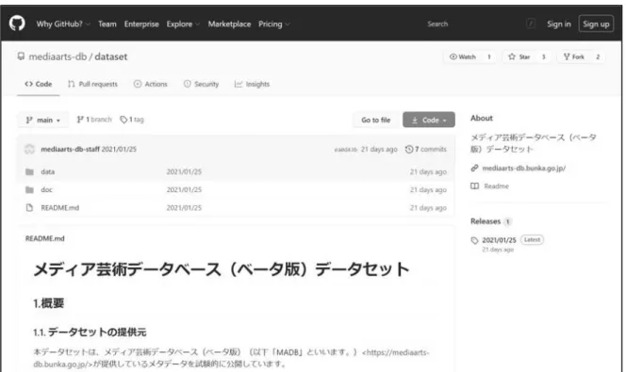This screenshot has height=372, width=626.
Task: Star the repository
Action: point(519,57)
